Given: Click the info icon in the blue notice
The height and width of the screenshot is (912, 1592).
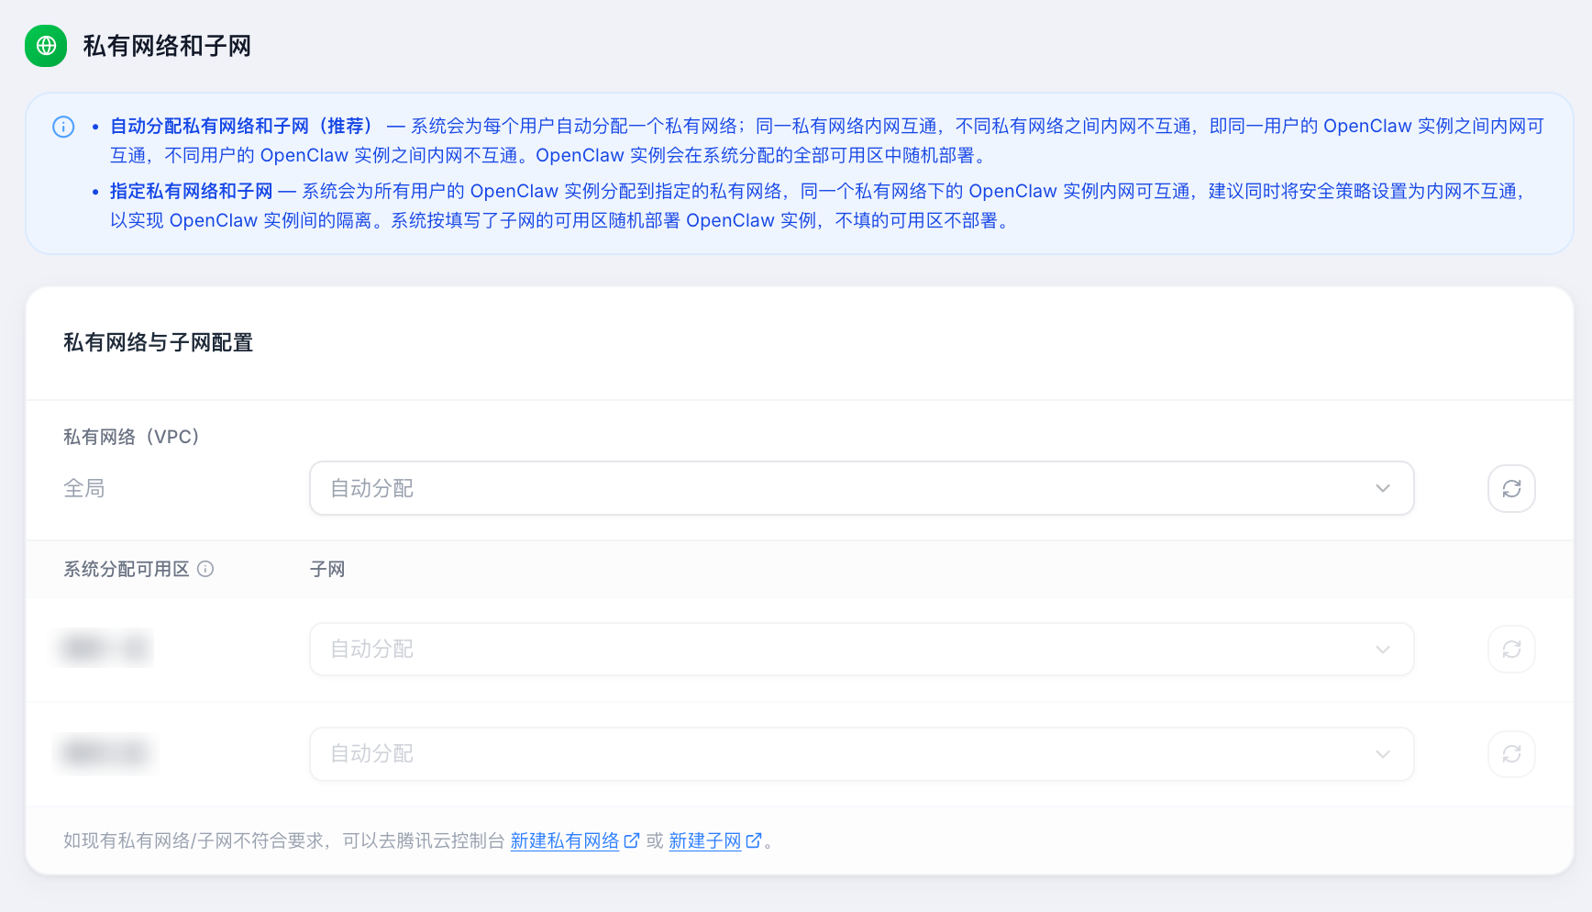Looking at the screenshot, I should [x=63, y=127].
